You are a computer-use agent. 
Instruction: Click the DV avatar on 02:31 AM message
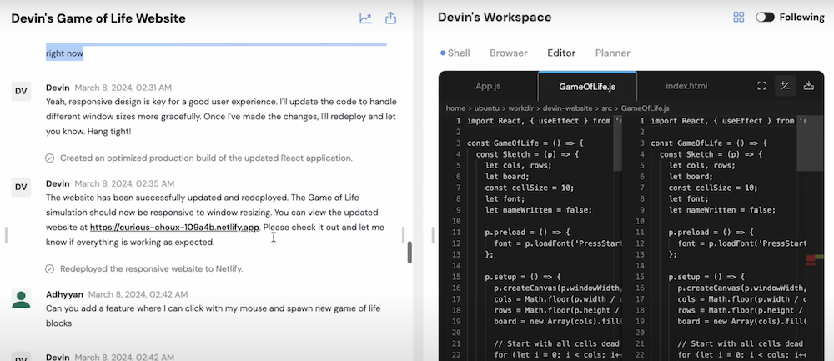click(x=22, y=92)
